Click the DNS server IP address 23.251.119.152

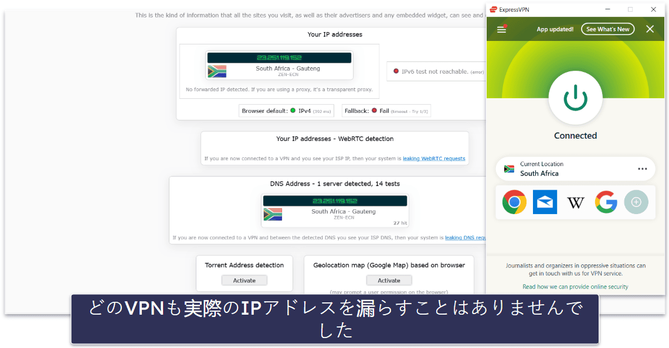click(x=335, y=201)
